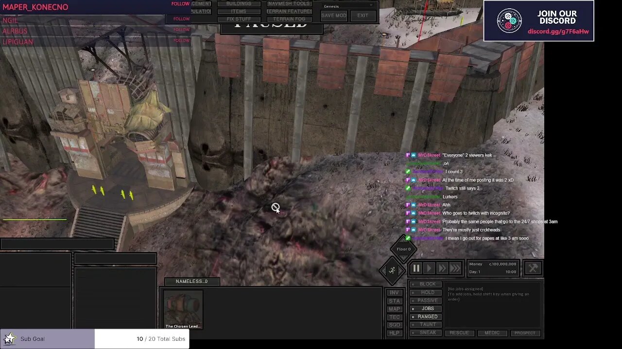Image resolution: width=622 pixels, height=349 pixels.
Task: Set double-arrow fast-forward game speed
Action: tap(442, 268)
